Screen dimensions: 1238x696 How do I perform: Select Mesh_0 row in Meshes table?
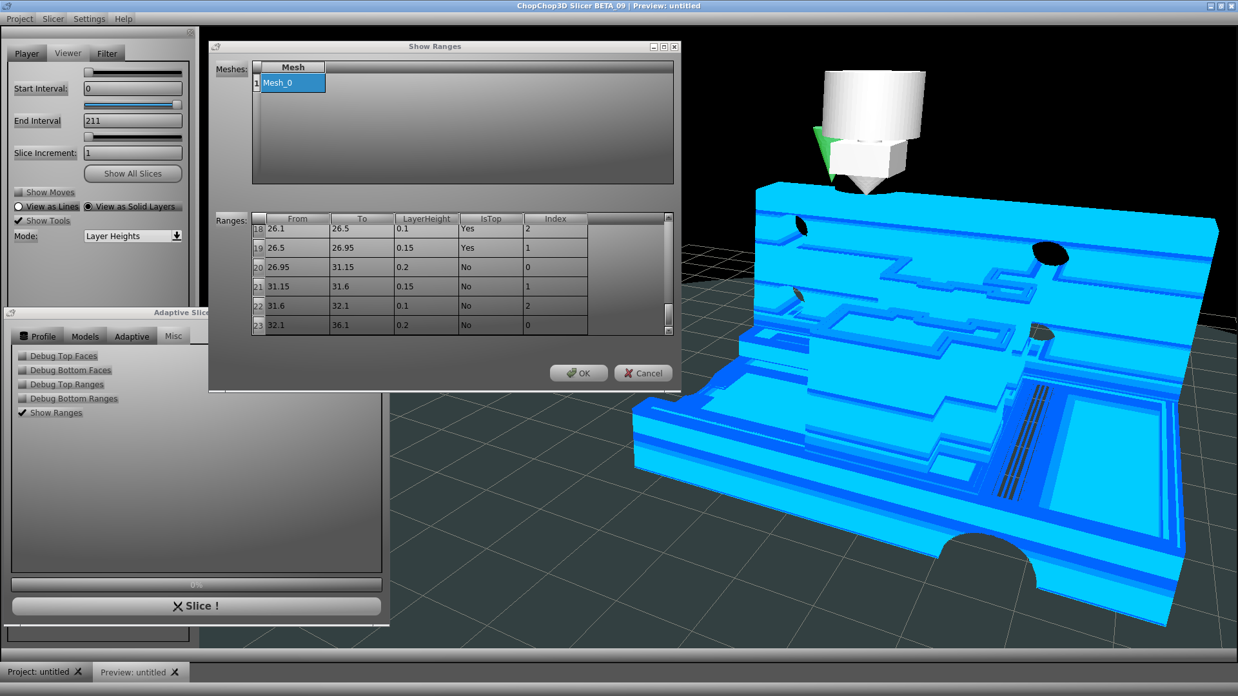[292, 82]
